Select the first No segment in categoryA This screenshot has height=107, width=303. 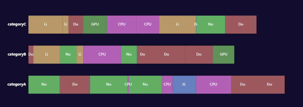click(x=44, y=85)
